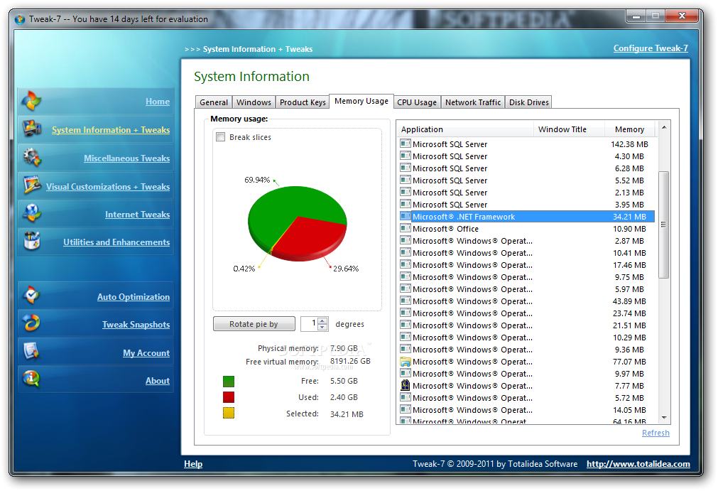The height and width of the screenshot is (491, 718).
Task: Click the Utilities and Enhancements icon
Action: click(32, 241)
